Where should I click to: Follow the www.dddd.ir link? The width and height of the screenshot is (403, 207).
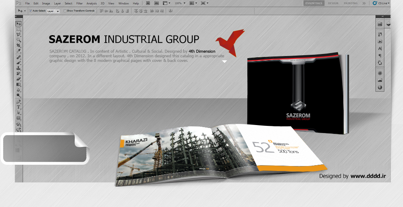click(368, 176)
